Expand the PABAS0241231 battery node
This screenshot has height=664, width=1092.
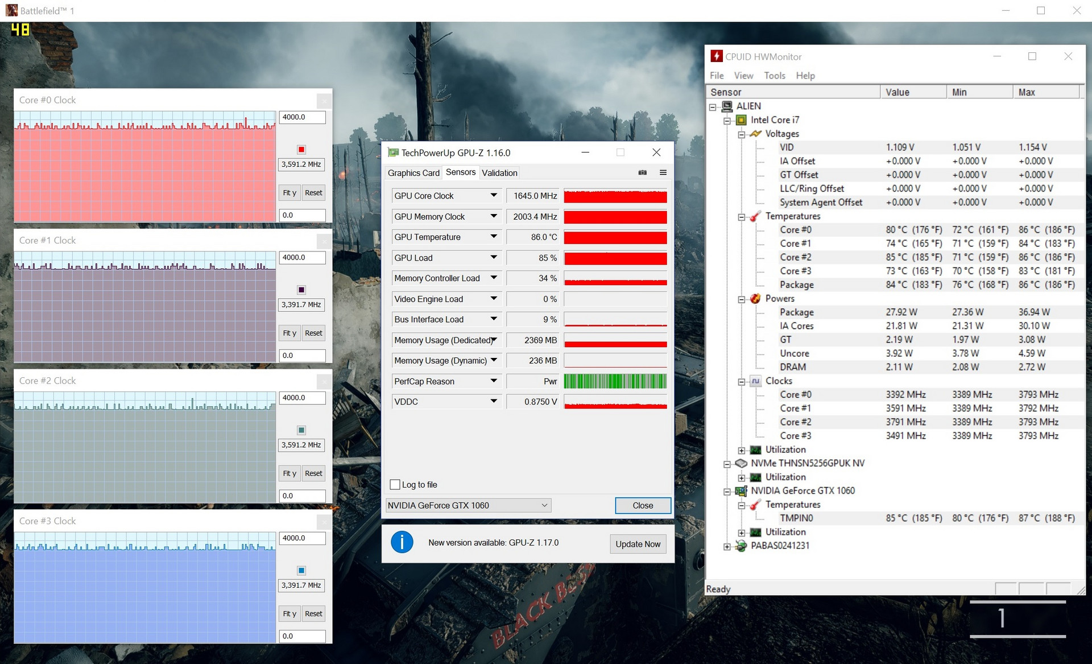pyautogui.click(x=727, y=546)
